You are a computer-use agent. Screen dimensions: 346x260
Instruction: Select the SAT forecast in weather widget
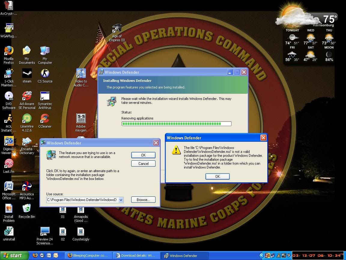311,54
